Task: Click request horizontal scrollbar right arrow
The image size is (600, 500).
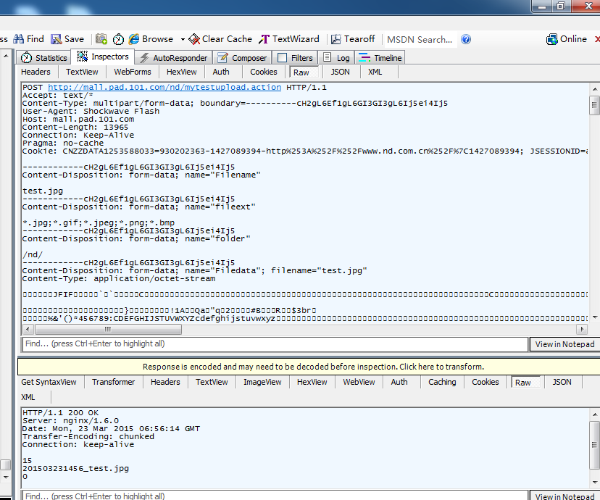Action: coord(582,329)
